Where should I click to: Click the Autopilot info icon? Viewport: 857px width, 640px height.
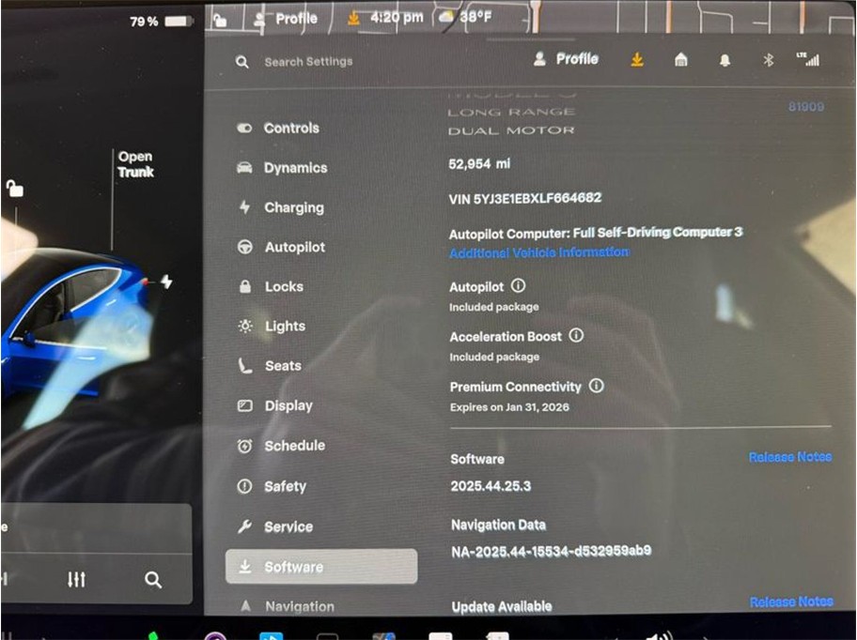[x=518, y=286]
